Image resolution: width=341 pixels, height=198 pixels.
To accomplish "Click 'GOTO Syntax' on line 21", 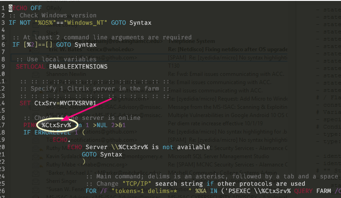I will click(102, 155).
